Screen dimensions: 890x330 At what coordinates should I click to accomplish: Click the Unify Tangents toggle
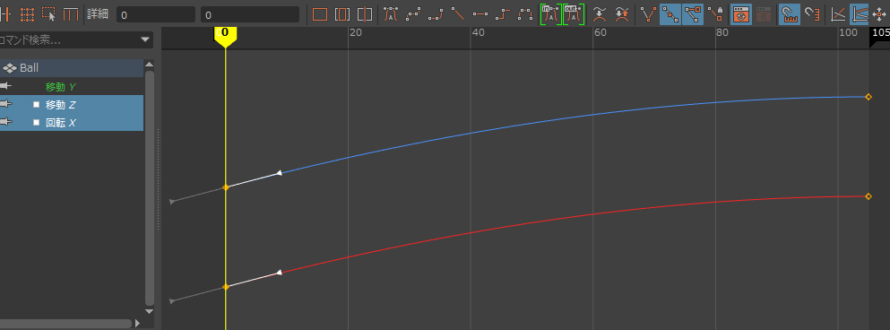click(x=670, y=14)
